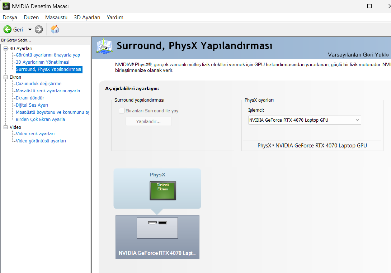391x273 pixels.
Task: Click the Surround PhysX page header icon
Action: (105, 46)
